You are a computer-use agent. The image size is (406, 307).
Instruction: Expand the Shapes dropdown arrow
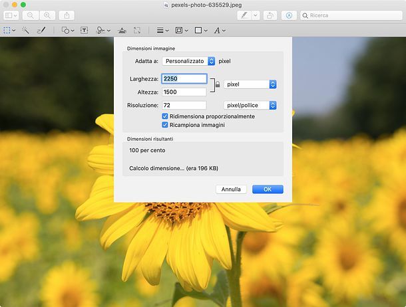[x=73, y=31]
